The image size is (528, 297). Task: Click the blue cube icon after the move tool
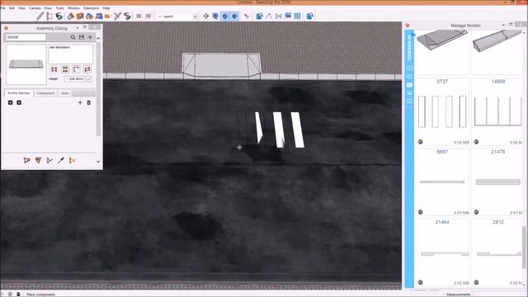tap(215, 16)
